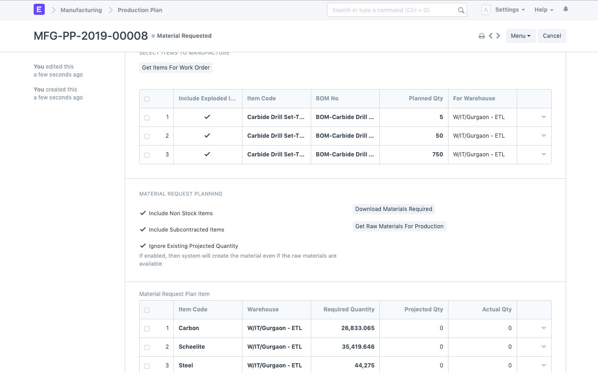The height and width of the screenshot is (373, 598).
Task: Go to previous document arrow
Action: [x=491, y=35]
